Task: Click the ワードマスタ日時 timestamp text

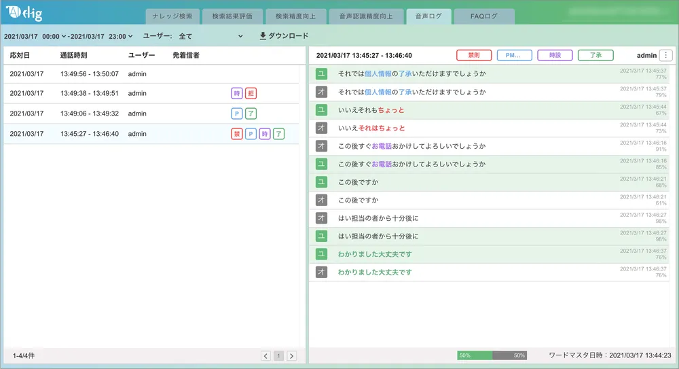Action: tap(610, 355)
